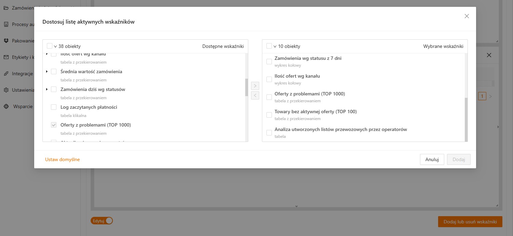This screenshot has width=513, height=236.
Task: Click the Etykiety envelope sidebar icon
Action: tap(6, 57)
